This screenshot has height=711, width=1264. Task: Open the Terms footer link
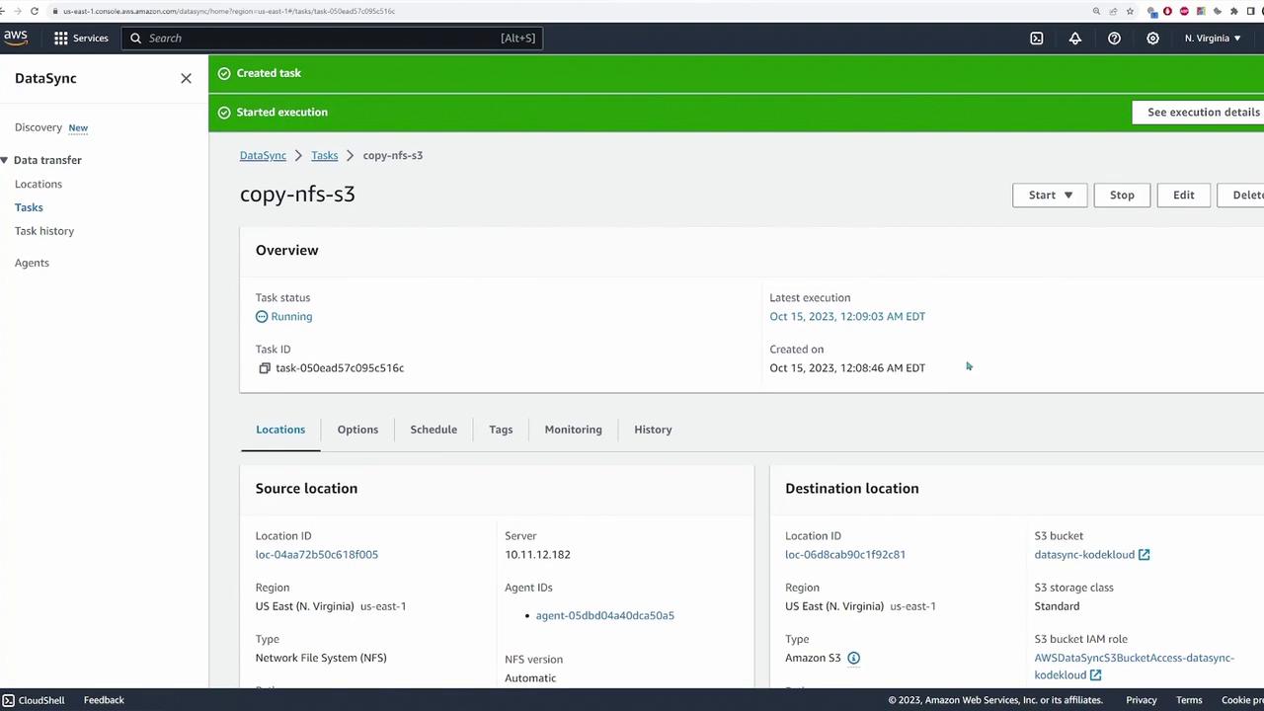[x=1189, y=700]
